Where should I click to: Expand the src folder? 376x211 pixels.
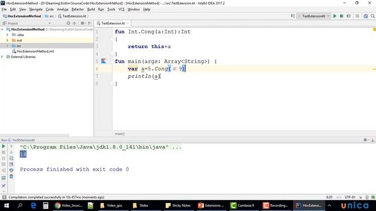[8, 46]
